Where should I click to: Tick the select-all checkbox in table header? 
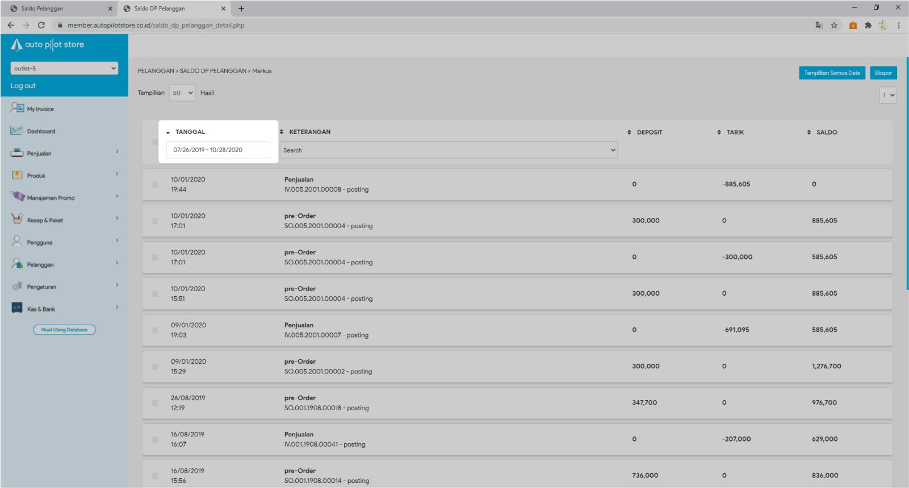coord(154,142)
